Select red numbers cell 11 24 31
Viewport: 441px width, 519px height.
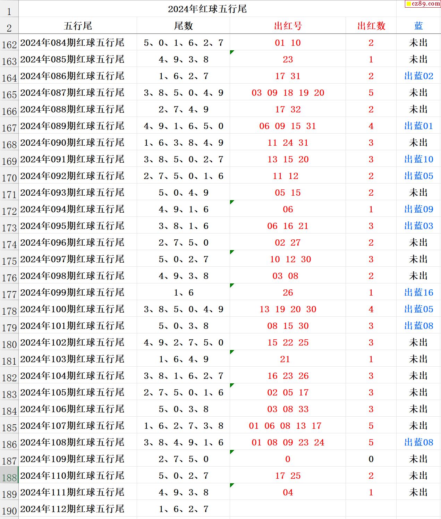point(288,142)
